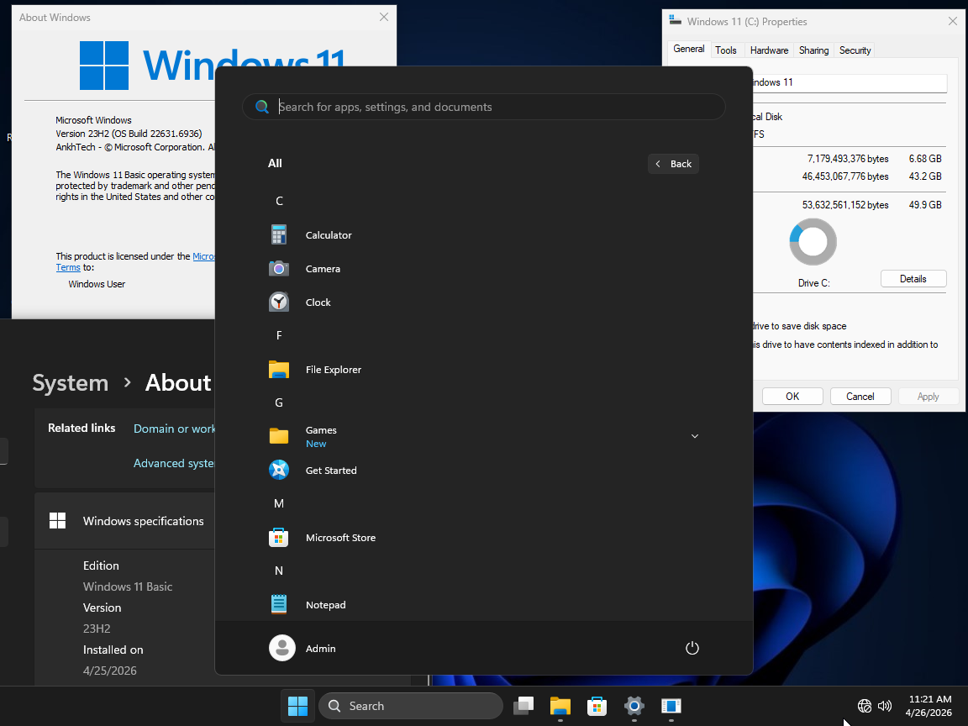
Task: Click the Drive C usage donut chart
Action: [x=813, y=242]
